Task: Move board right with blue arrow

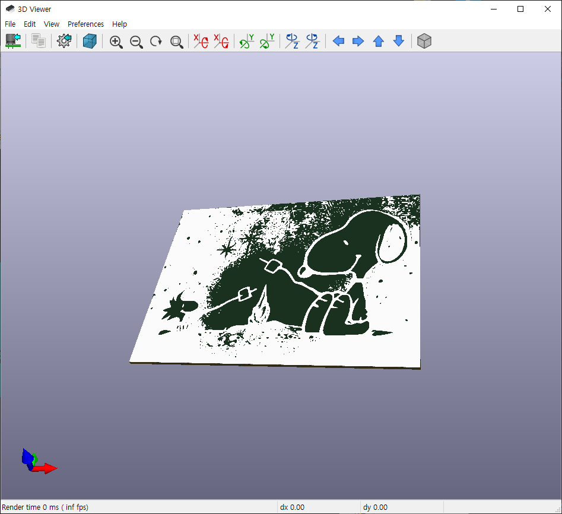Action: point(358,41)
